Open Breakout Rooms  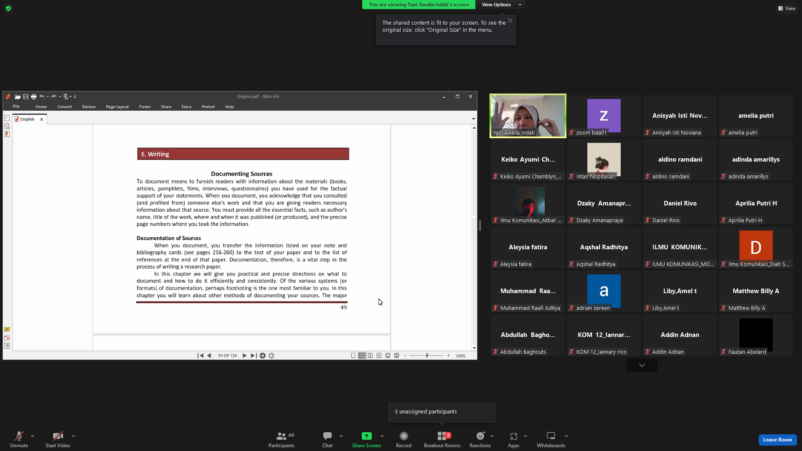(442, 440)
